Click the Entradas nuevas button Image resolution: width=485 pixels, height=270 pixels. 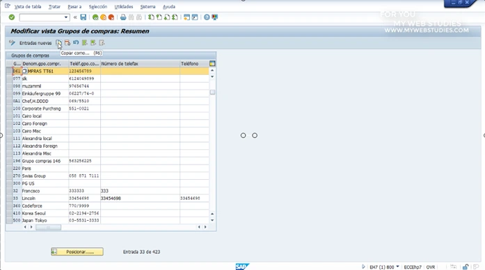(35, 43)
